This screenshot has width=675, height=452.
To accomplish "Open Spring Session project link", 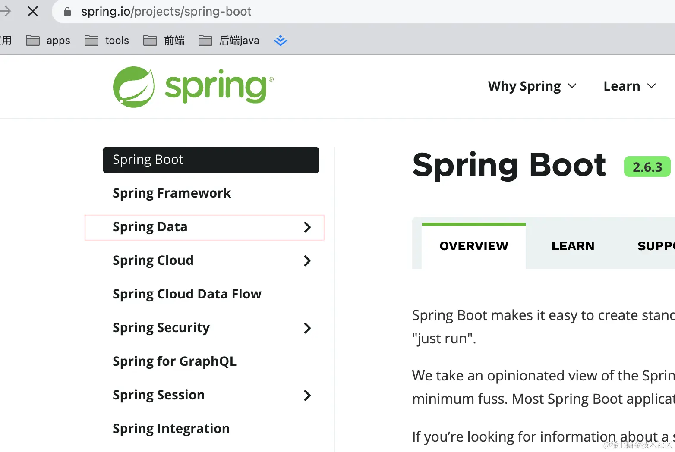I will (x=158, y=395).
